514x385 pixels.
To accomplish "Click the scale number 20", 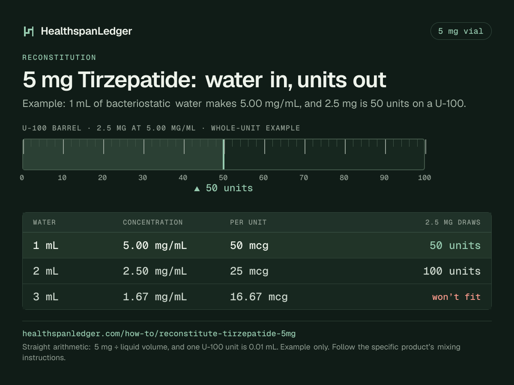I will [x=102, y=178].
